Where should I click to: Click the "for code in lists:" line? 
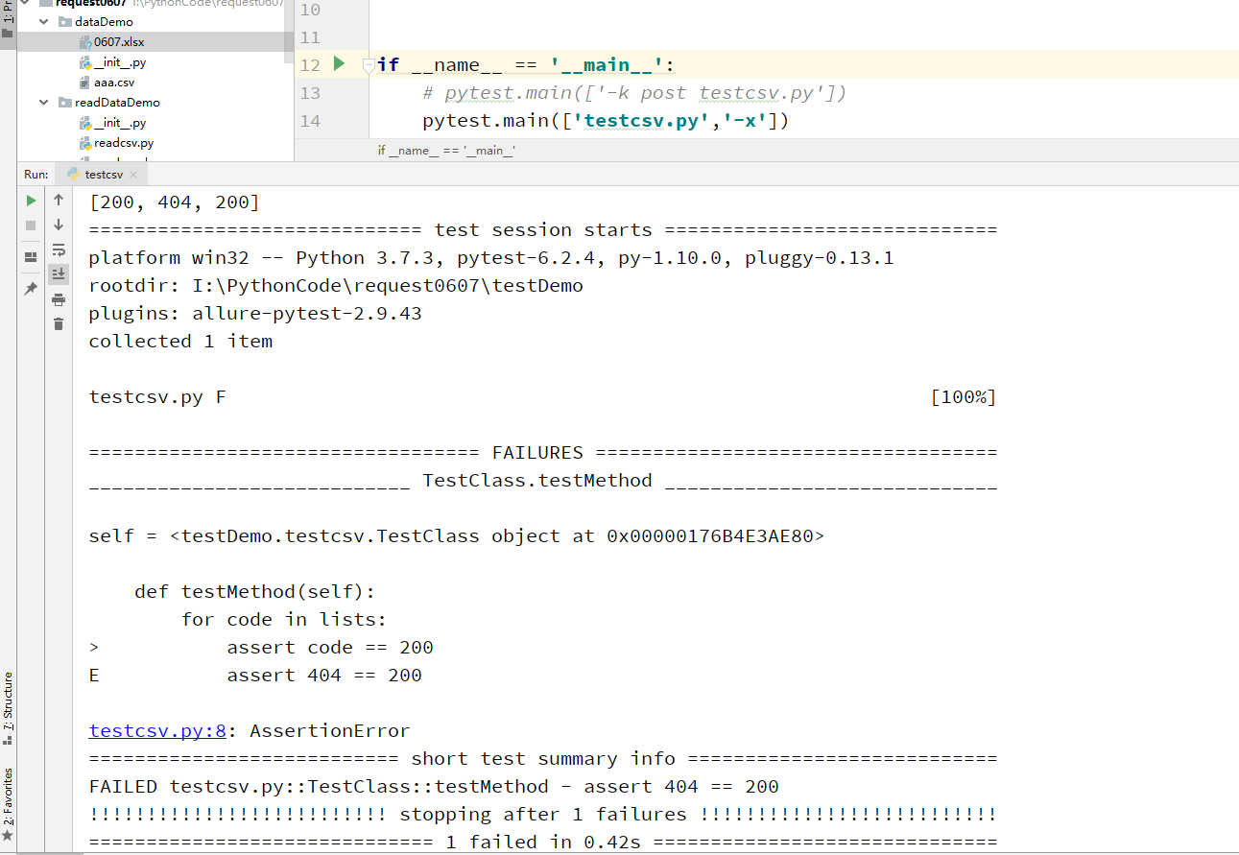click(284, 619)
